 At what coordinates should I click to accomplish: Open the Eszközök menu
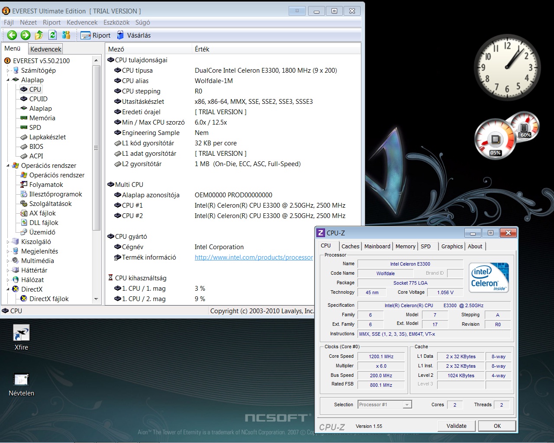tap(116, 22)
